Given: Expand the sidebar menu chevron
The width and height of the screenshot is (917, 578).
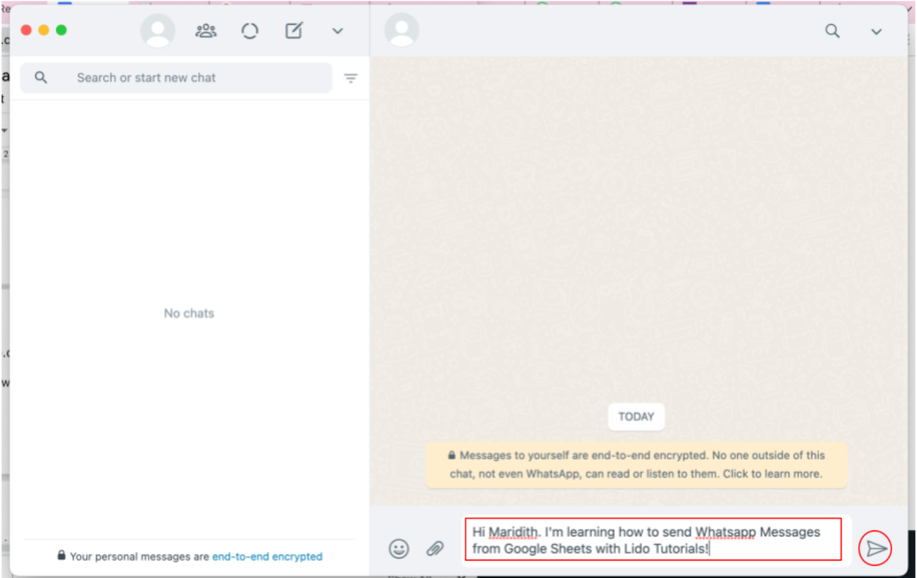Looking at the screenshot, I should click(337, 31).
